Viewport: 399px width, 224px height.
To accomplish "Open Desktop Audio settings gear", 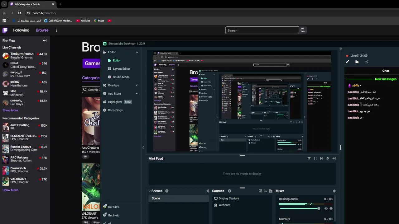I will point(331,208).
